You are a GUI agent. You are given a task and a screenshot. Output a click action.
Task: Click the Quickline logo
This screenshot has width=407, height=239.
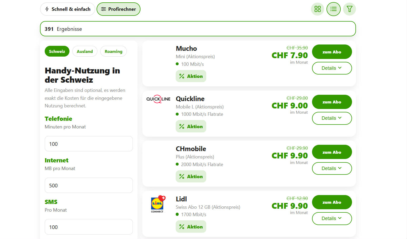pos(158,99)
